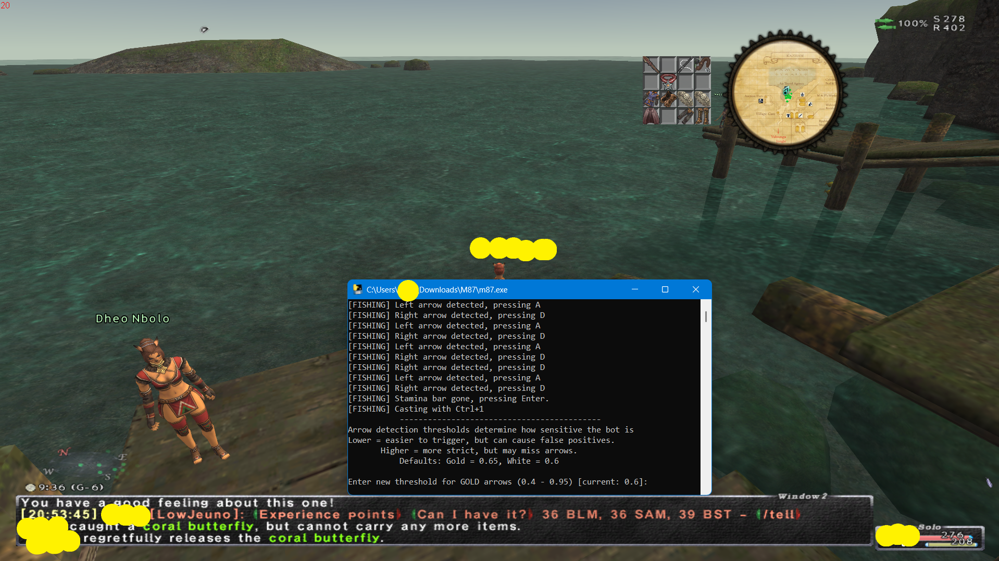Select the maroon cape back slot

pos(651,116)
